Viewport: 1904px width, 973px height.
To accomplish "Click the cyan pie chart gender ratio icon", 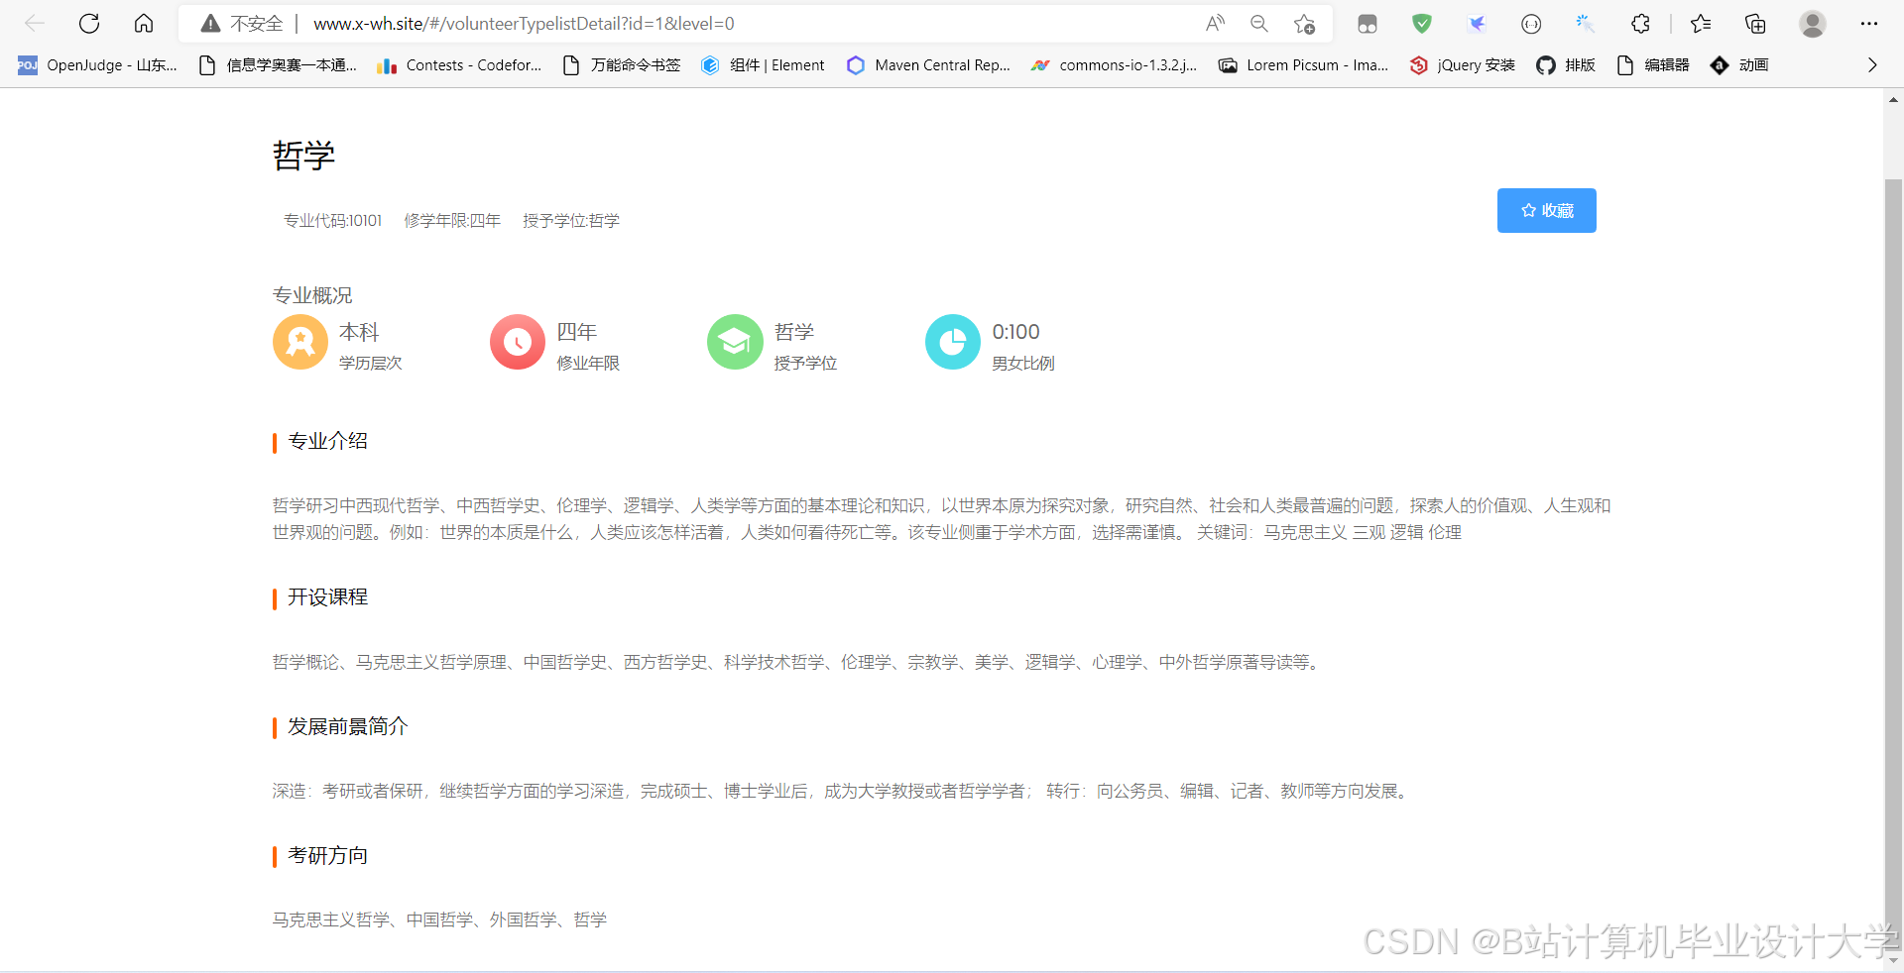I will [x=953, y=342].
